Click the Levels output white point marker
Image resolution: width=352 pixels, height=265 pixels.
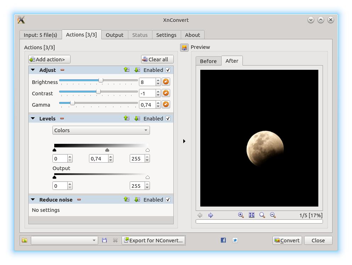click(x=147, y=177)
